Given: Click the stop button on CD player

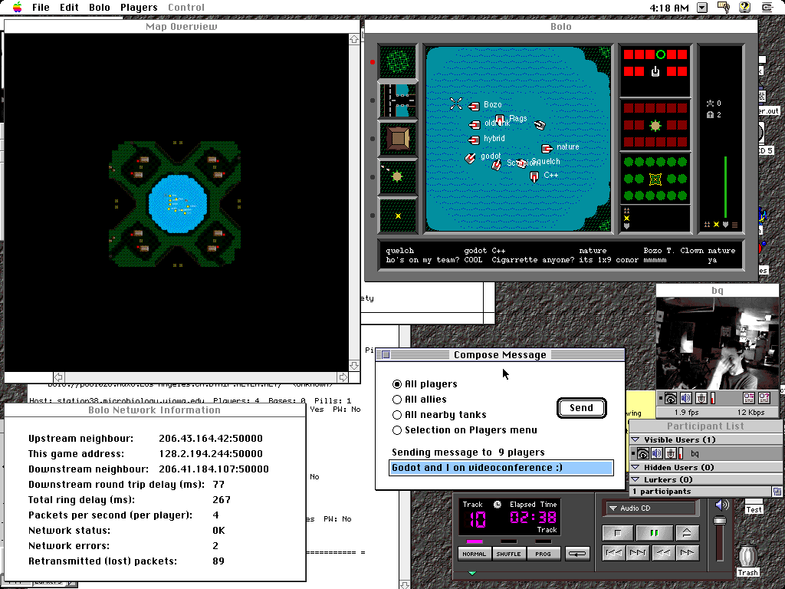Looking at the screenshot, I should click(x=618, y=533).
